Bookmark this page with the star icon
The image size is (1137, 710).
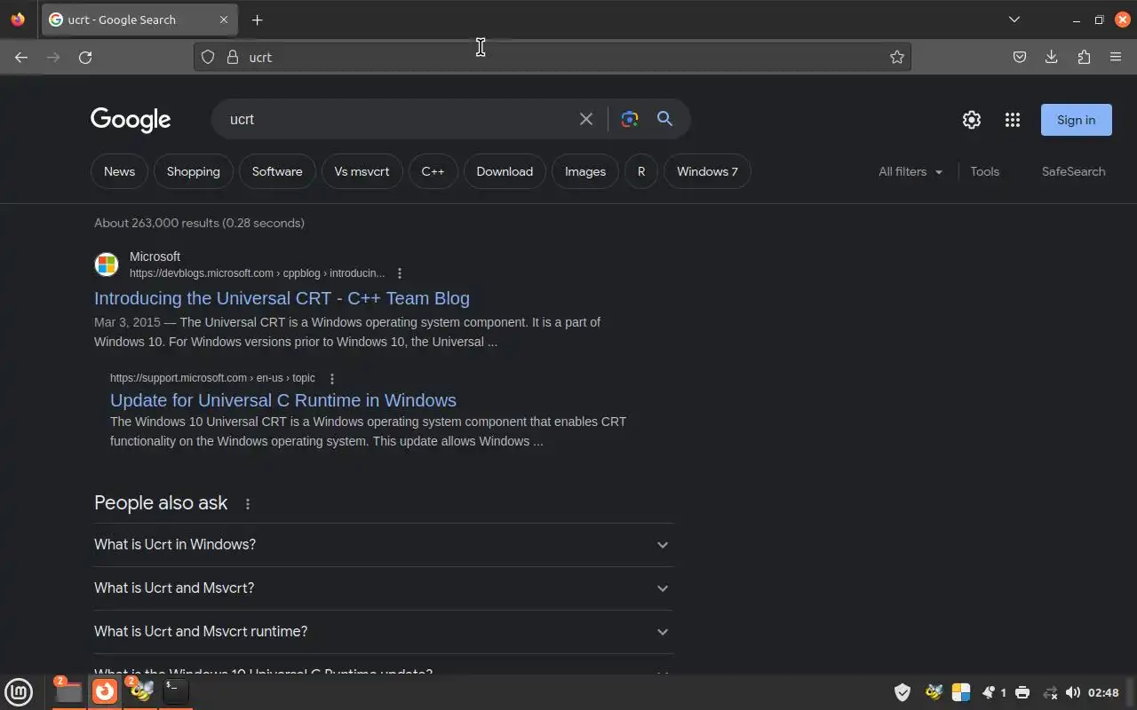897,57
